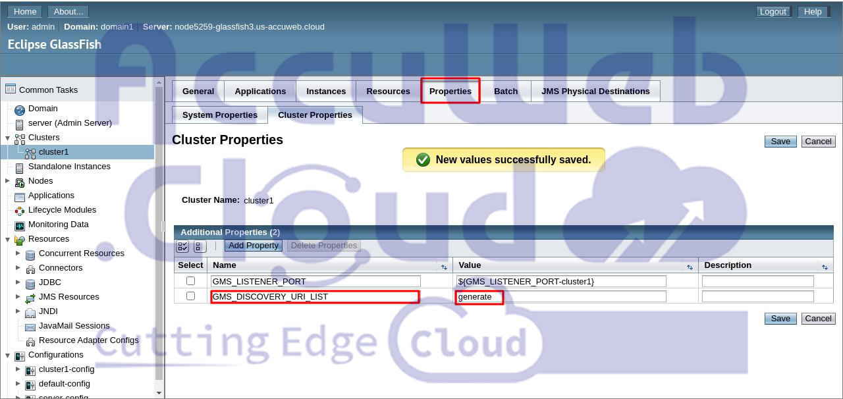Expand the default-config node
The width and height of the screenshot is (843, 399).
(18, 383)
